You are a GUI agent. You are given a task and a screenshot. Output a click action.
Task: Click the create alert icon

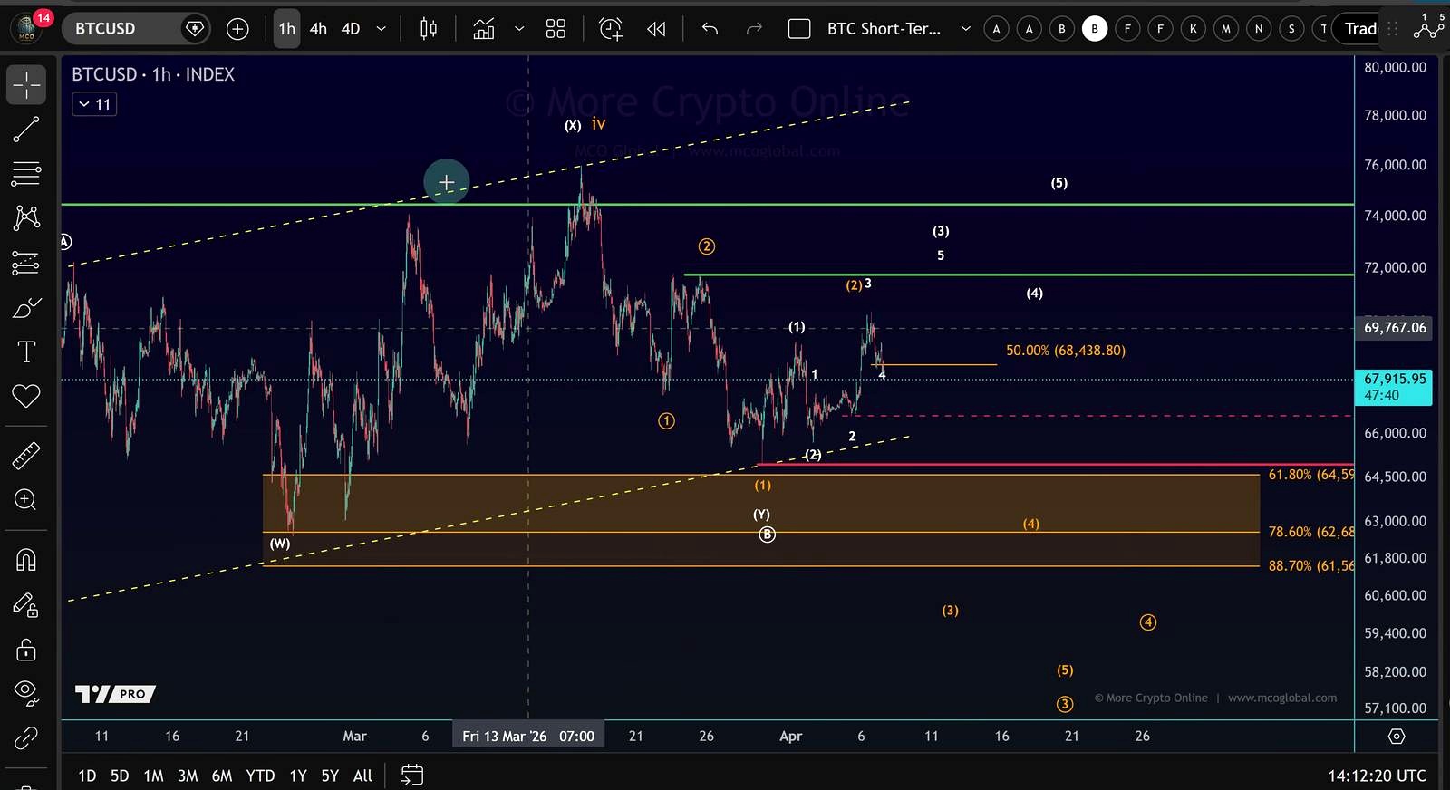pyautogui.click(x=611, y=29)
